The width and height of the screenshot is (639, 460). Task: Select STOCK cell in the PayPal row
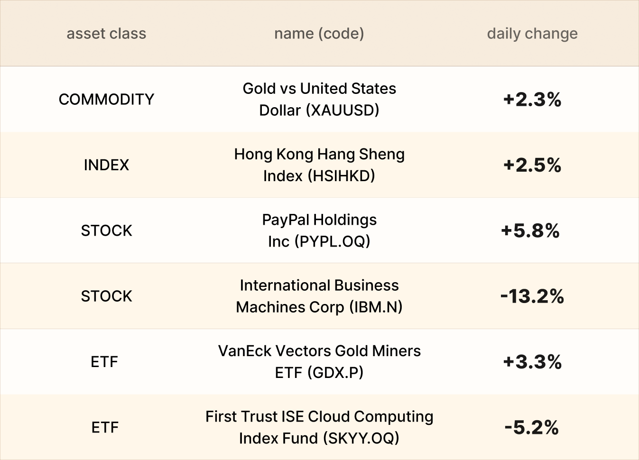click(106, 230)
